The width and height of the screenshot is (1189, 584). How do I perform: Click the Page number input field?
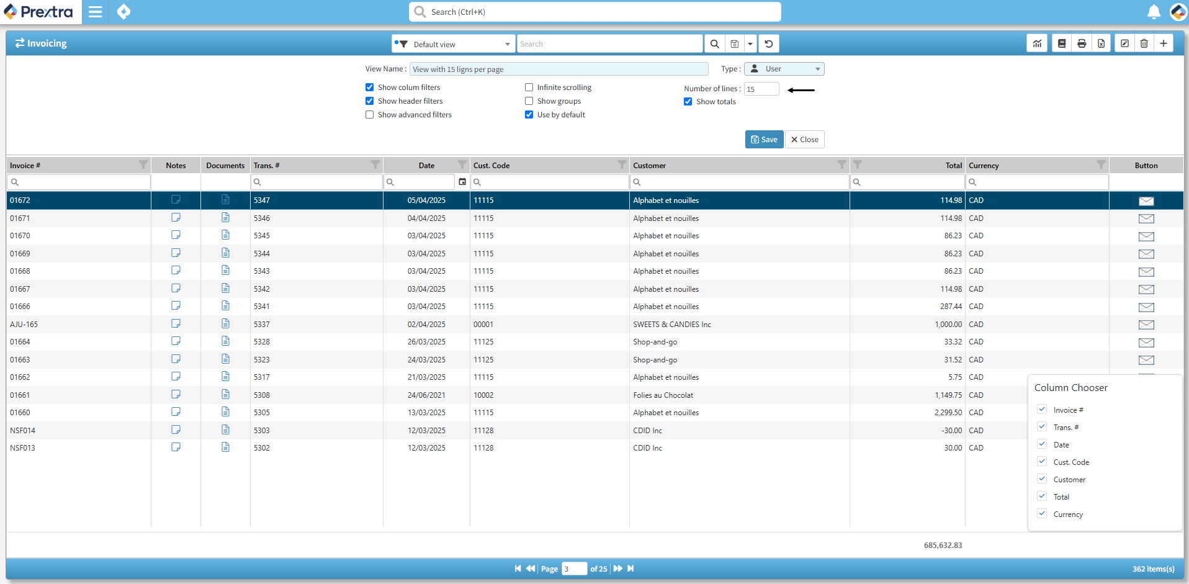tap(574, 568)
